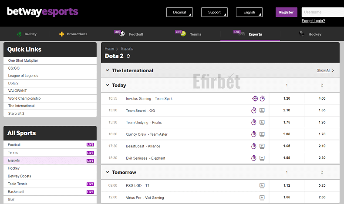The image size is (344, 204).
Task: Open PSG LGD - T1 match
Action: pos(138,186)
